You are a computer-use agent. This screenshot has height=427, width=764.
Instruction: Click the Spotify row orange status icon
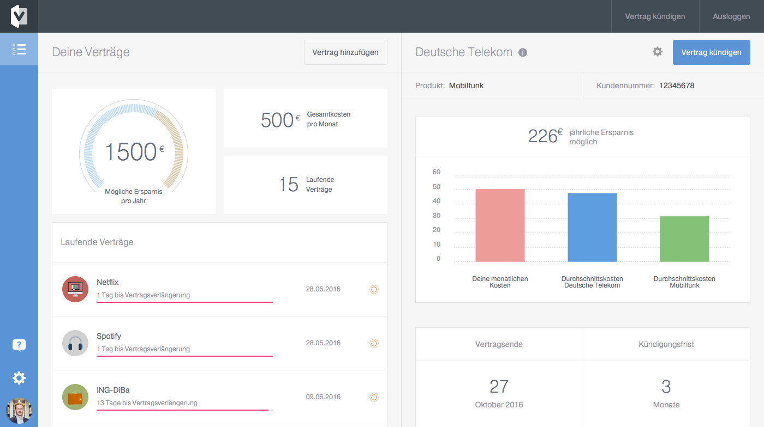[374, 343]
